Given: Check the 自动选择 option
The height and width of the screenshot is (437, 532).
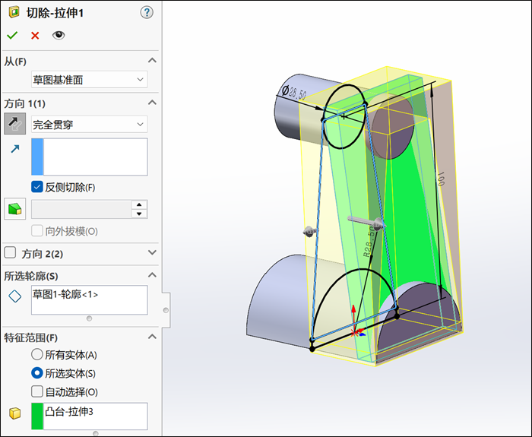Looking at the screenshot, I should click(x=36, y=392).
